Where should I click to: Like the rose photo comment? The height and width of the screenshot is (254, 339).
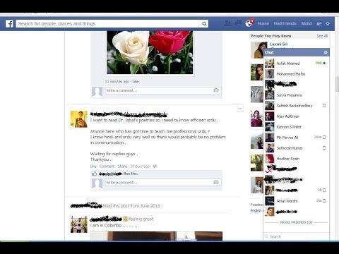136,82
